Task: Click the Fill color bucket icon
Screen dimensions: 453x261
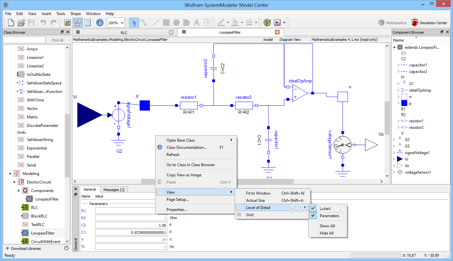Action: 235,23
